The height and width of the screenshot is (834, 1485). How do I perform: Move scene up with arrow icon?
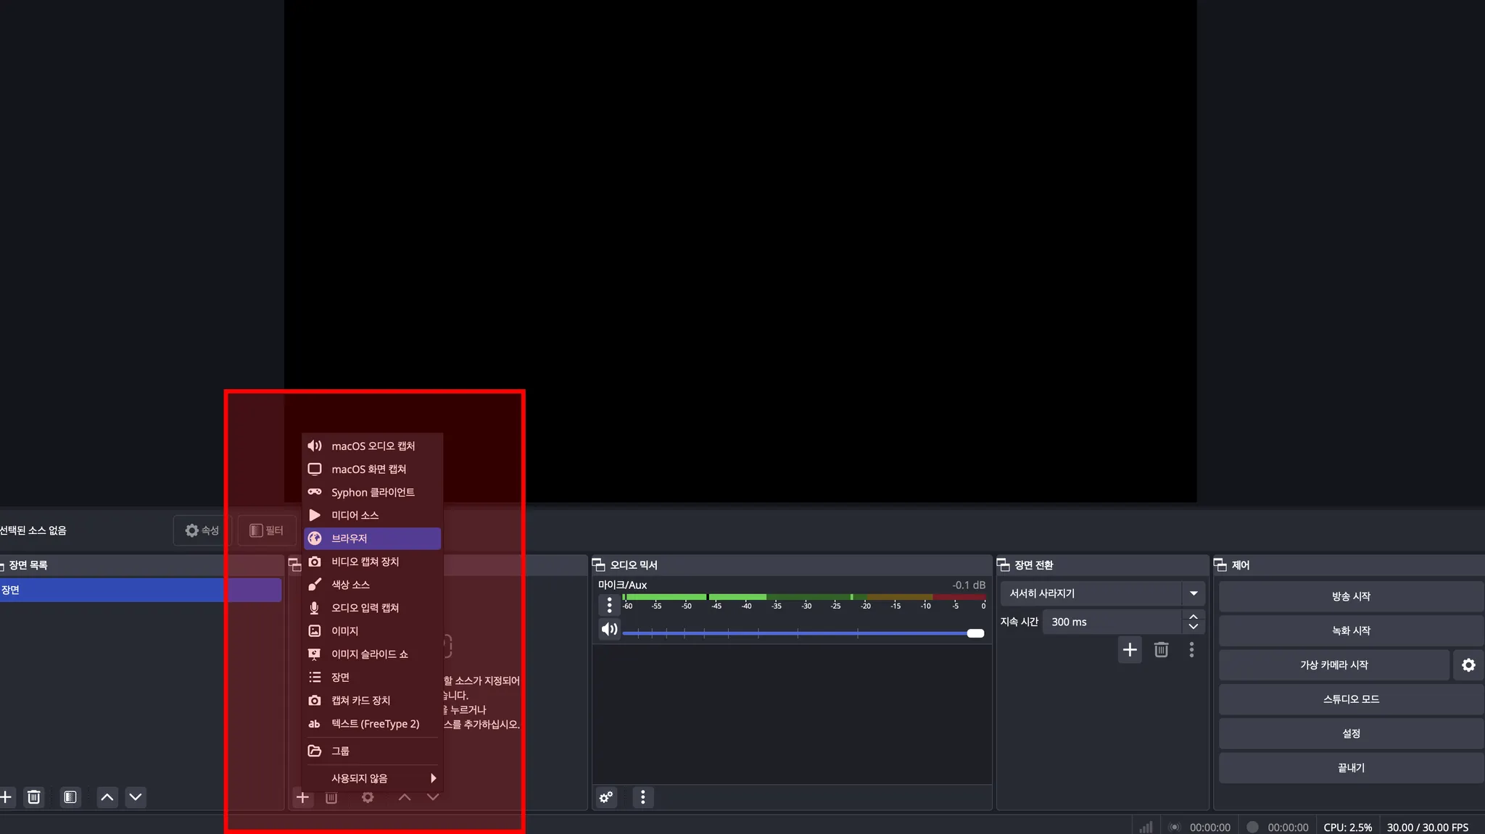107,797
